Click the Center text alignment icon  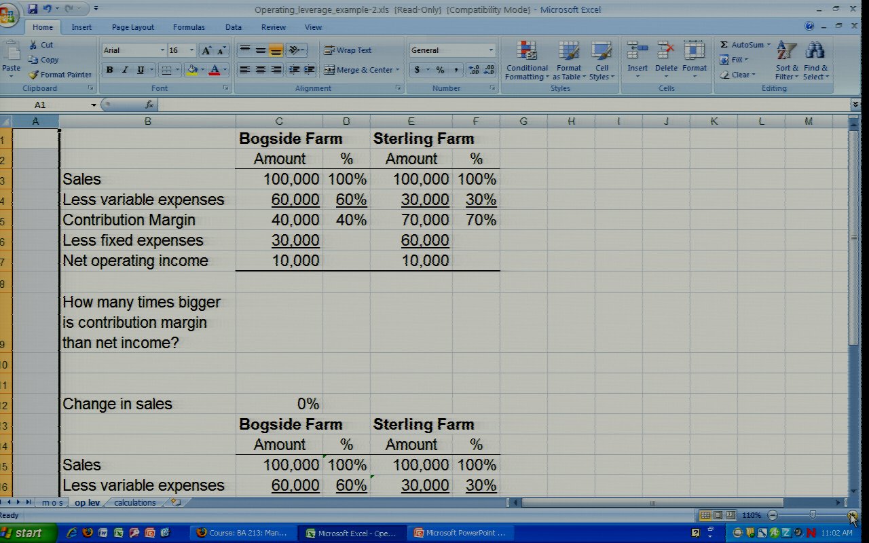(261, 70)
